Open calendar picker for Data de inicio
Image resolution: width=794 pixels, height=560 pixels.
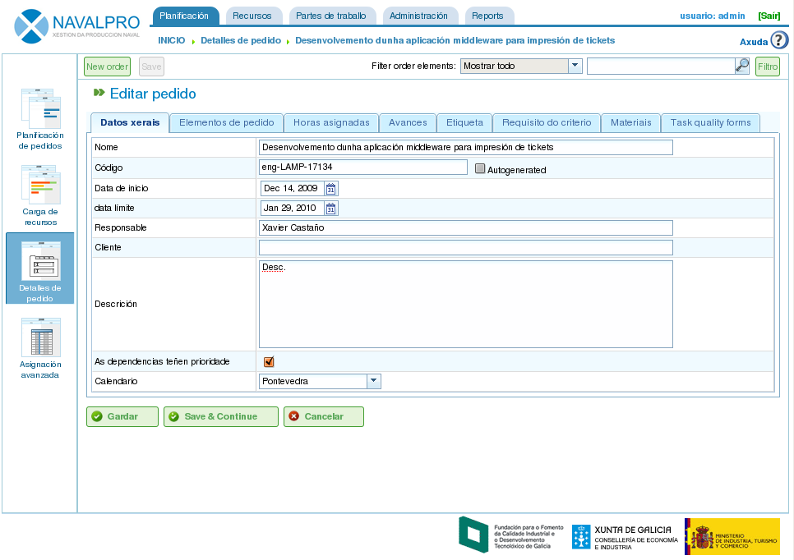331,189
